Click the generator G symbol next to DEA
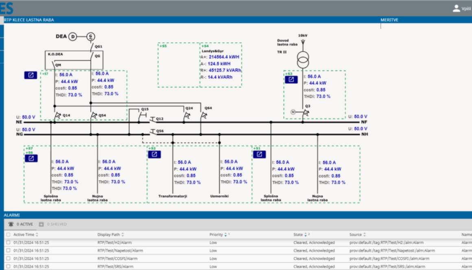Screen dimensions: 472x270 click(90, 37)
